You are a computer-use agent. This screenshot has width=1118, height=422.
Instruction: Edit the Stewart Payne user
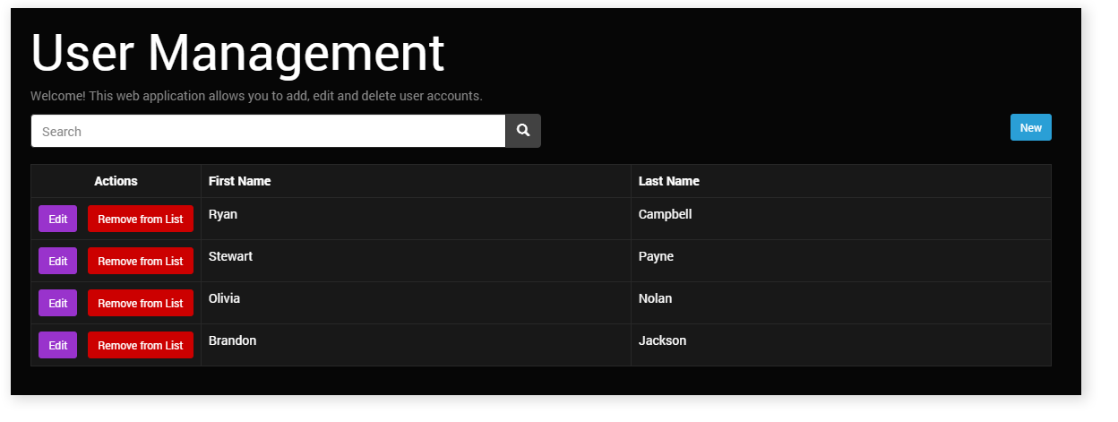click(x=57, y=261)
